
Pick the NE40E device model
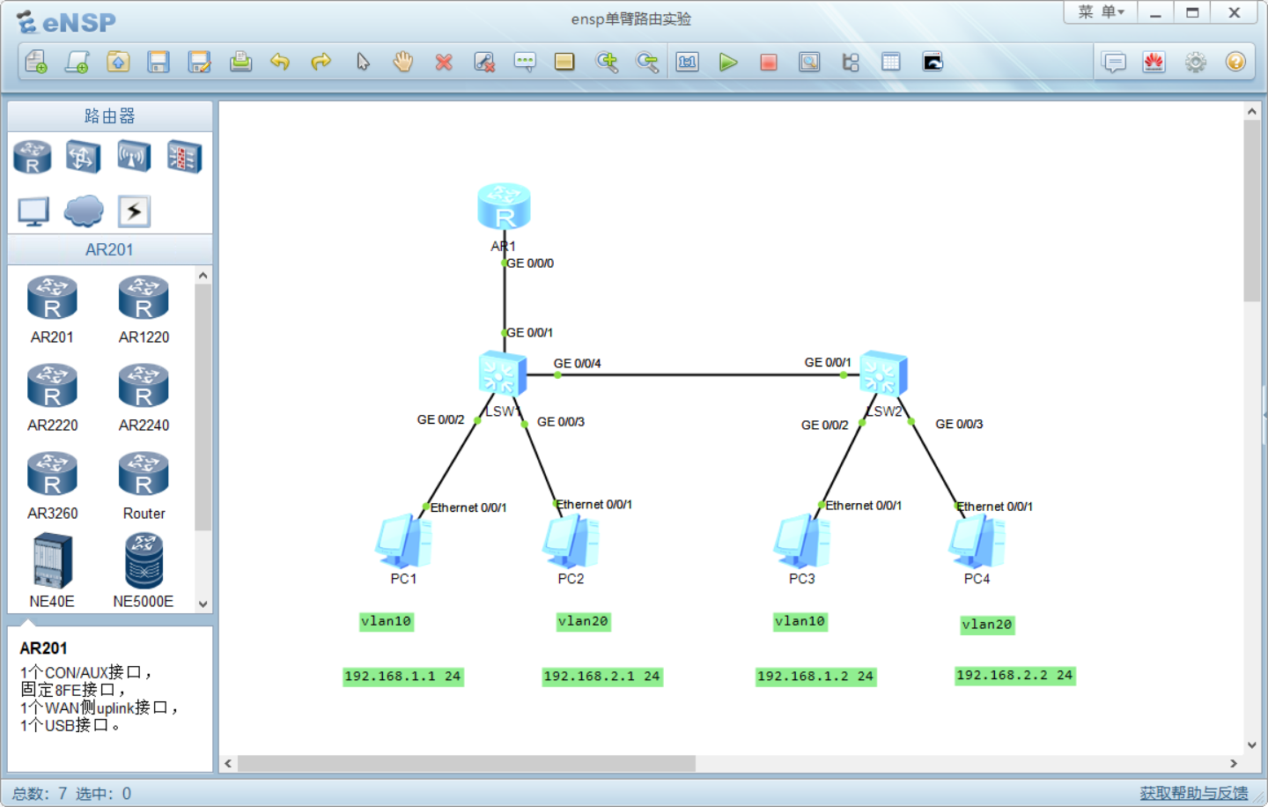pos(52,571)
